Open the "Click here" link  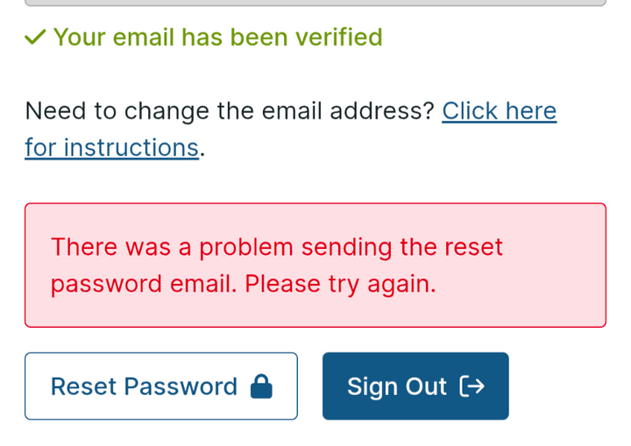499,111
